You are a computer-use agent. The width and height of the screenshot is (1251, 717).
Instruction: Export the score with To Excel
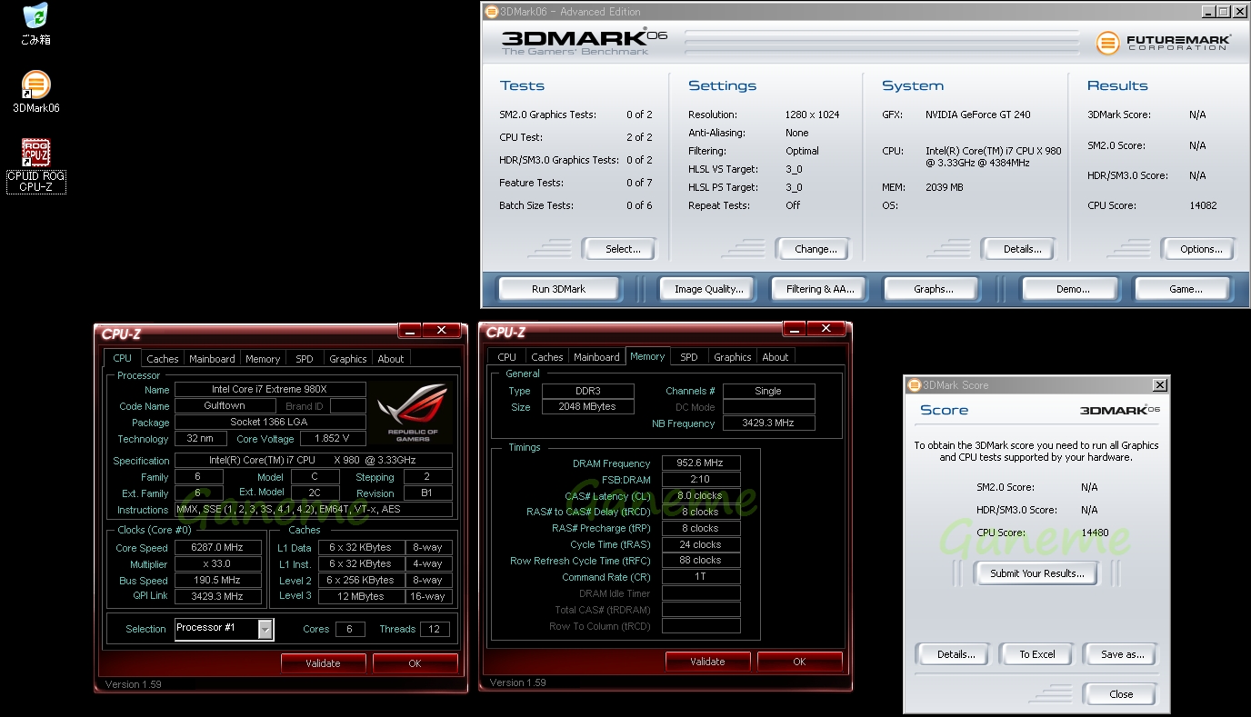click(x=1037, y=654)
